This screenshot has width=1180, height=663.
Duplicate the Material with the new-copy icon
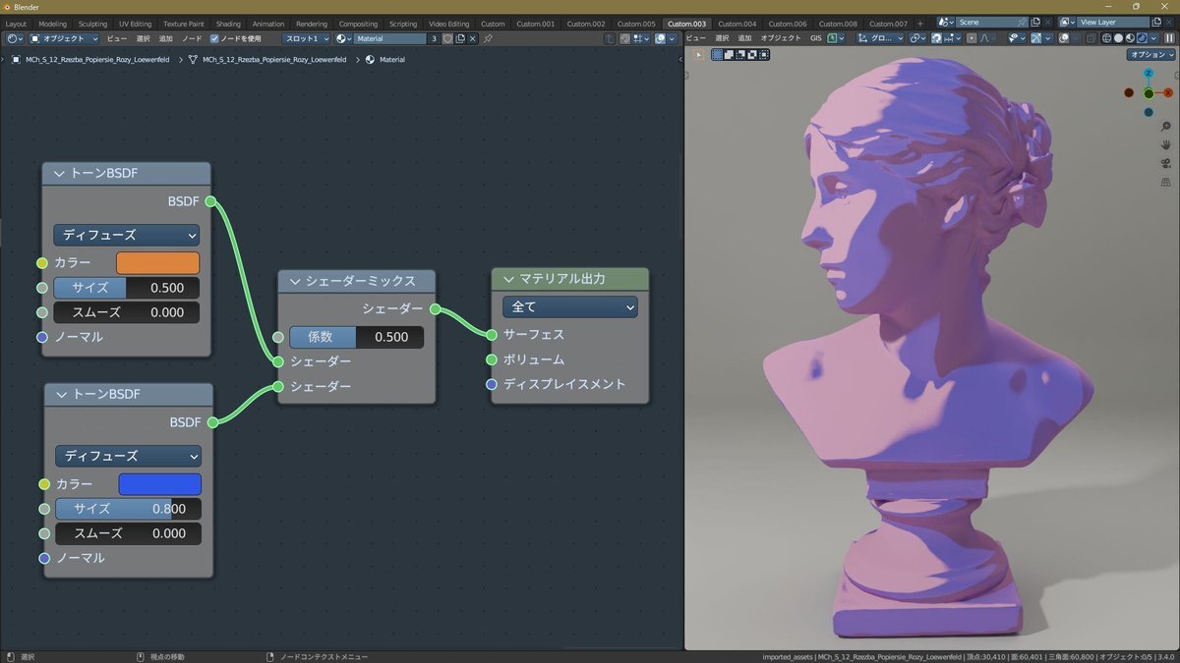(460, 38)
